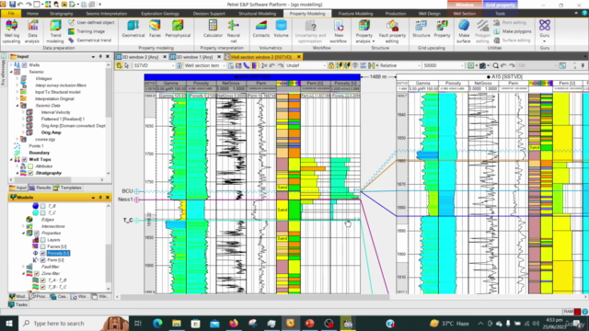This screenshot has height=331, width=589.
Task: Toggle the Wells checkbox in Input pane
Action: pyautogui.click(x=25, y=65)
